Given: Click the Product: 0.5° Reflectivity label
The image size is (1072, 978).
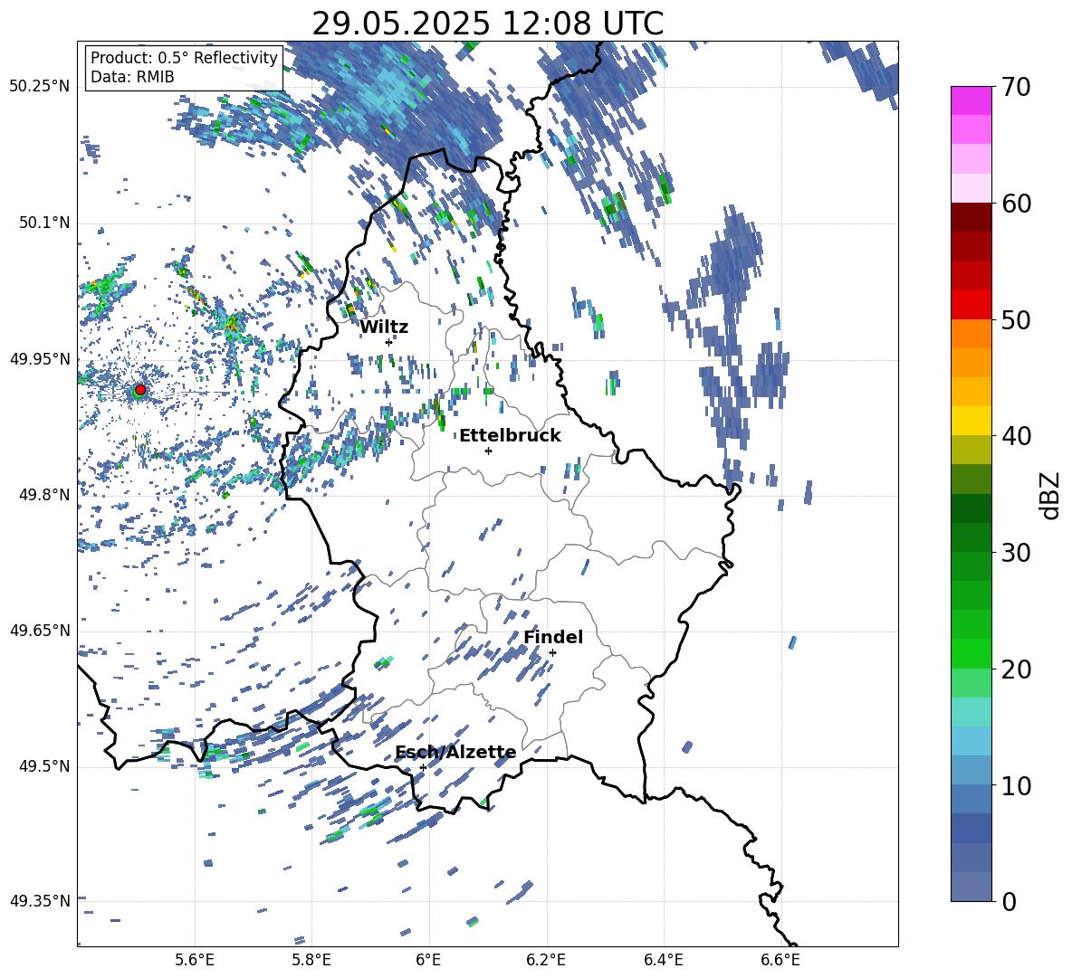Looking at the screenshot, I should [x=184, y=57].
